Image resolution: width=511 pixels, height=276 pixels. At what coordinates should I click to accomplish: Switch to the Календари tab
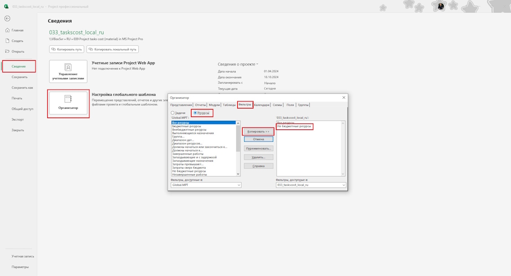(x=262, y=105)
